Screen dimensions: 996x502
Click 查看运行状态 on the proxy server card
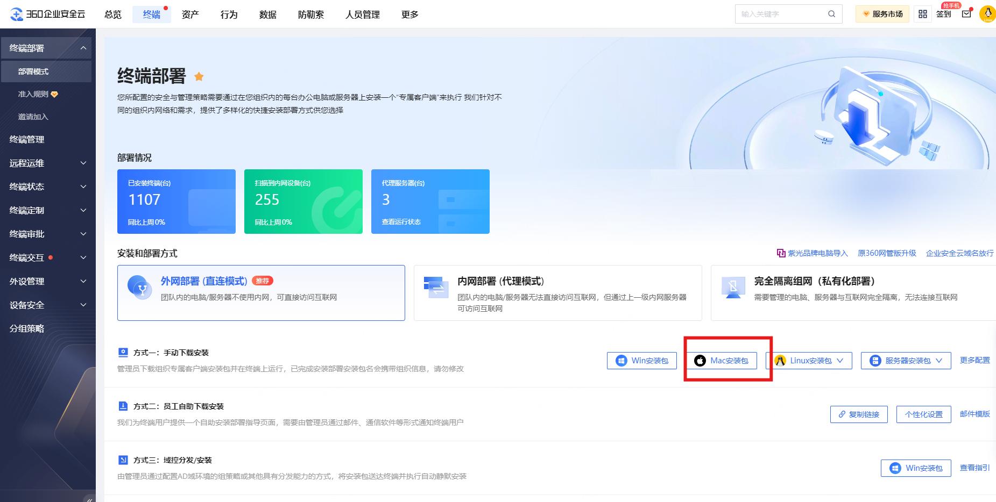[401, 221]
